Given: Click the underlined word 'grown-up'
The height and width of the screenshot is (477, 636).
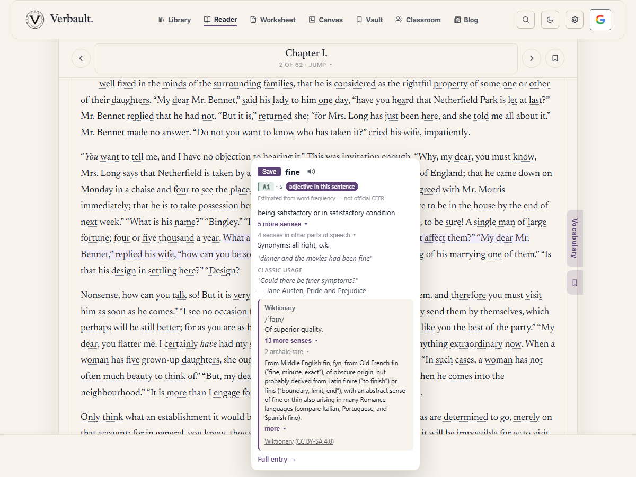Looking at the screenshot, I should coord(161,360).
